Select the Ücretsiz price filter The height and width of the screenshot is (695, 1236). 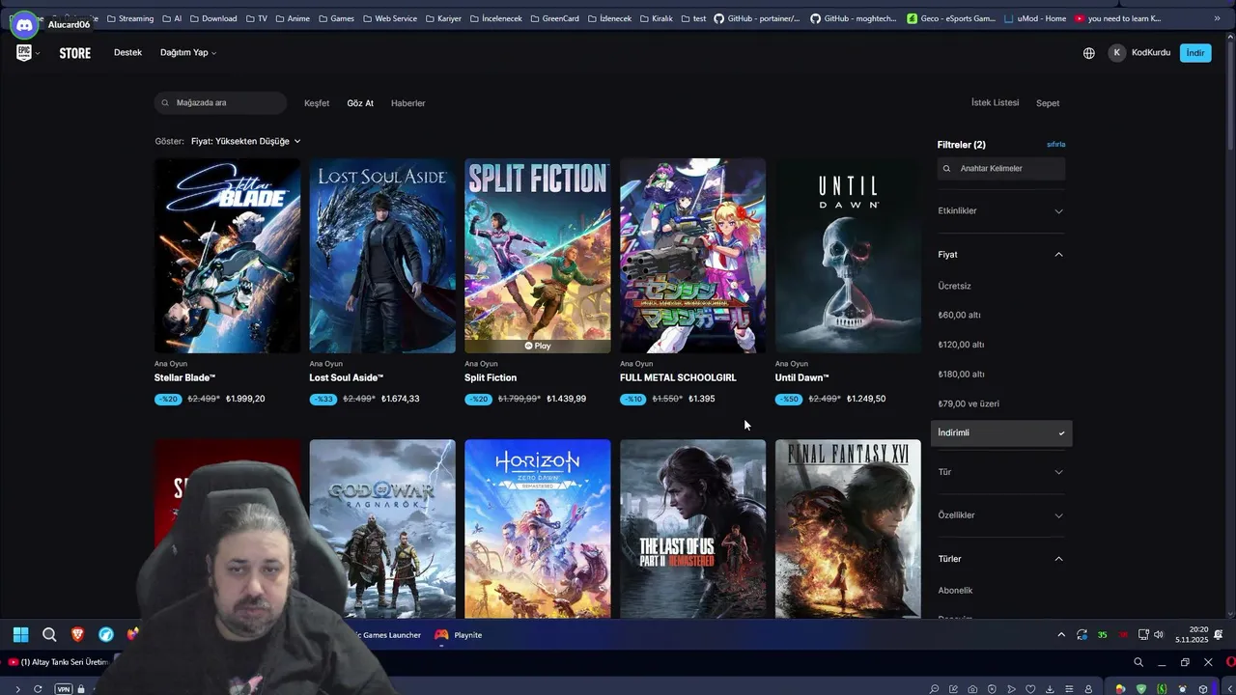coord(955,286)
